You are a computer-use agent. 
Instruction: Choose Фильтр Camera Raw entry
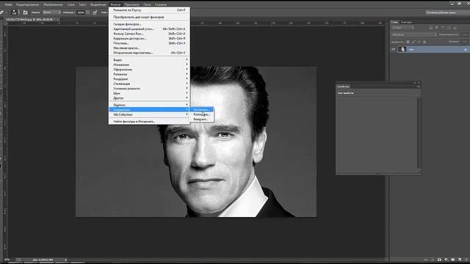149,34
